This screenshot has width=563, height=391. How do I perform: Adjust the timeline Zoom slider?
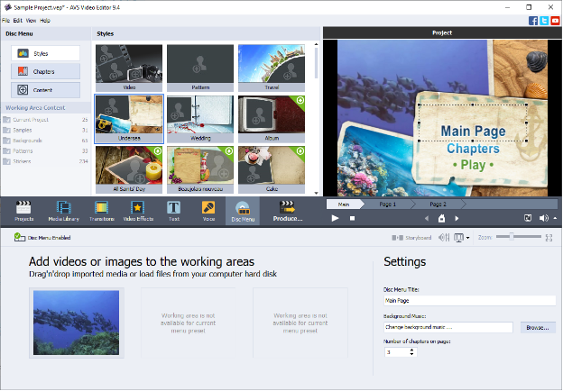click(x=512, y=236)
